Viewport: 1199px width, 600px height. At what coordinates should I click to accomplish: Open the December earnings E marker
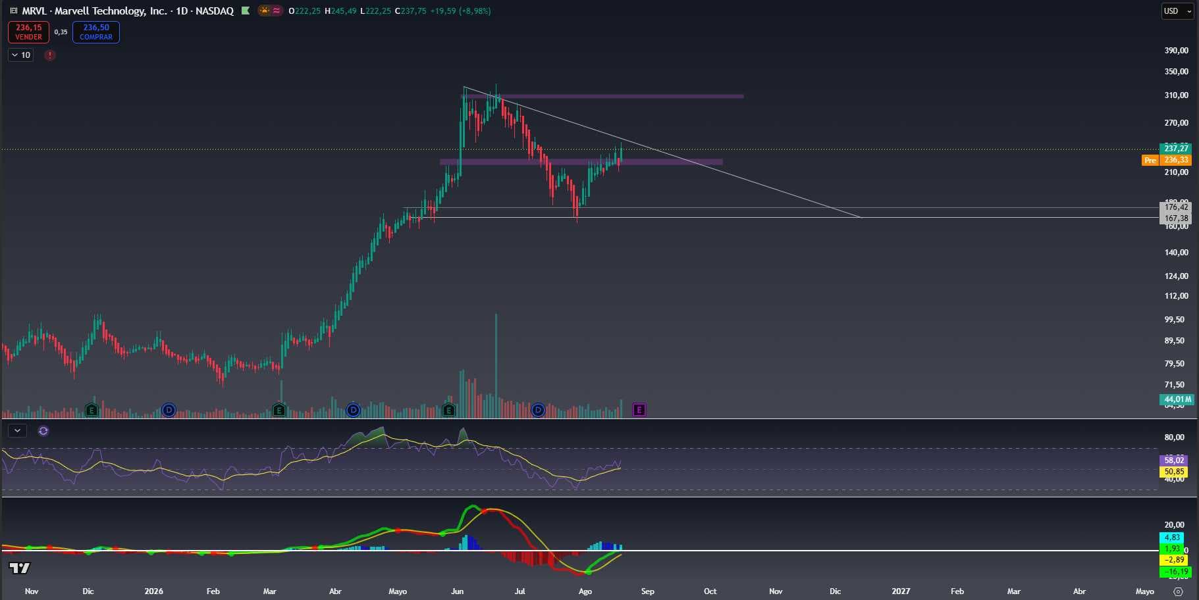coord(92,411)
